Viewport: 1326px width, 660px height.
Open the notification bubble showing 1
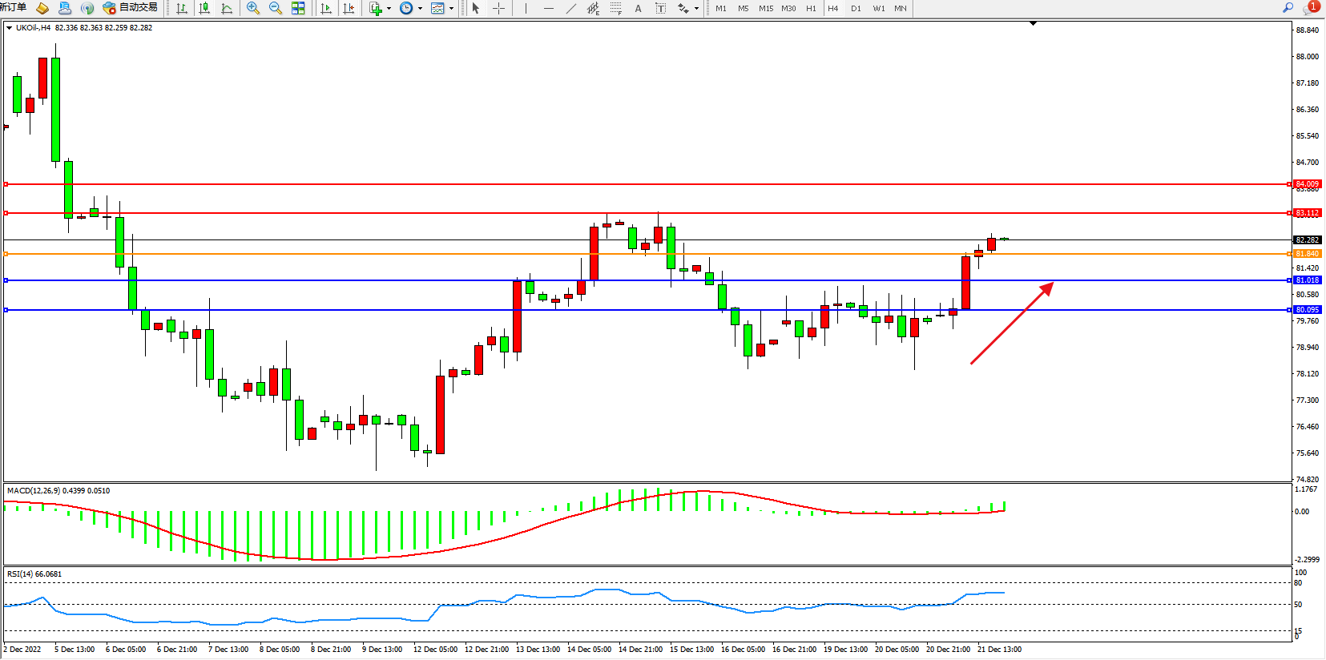click(1312, 7)
